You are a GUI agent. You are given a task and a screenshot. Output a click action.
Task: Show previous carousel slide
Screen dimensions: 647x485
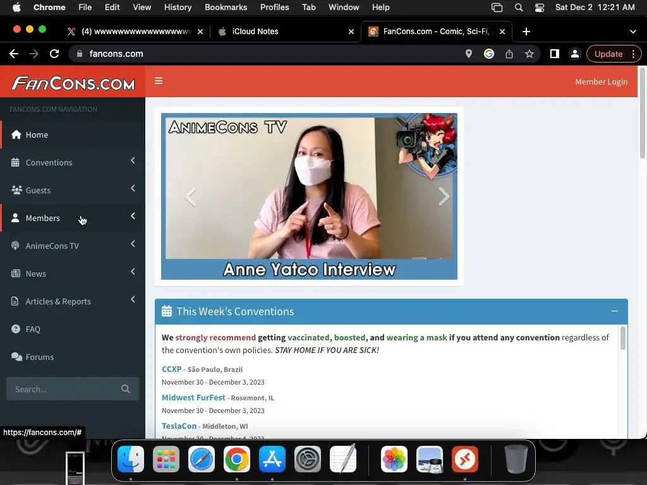click(x=191, y=196)
